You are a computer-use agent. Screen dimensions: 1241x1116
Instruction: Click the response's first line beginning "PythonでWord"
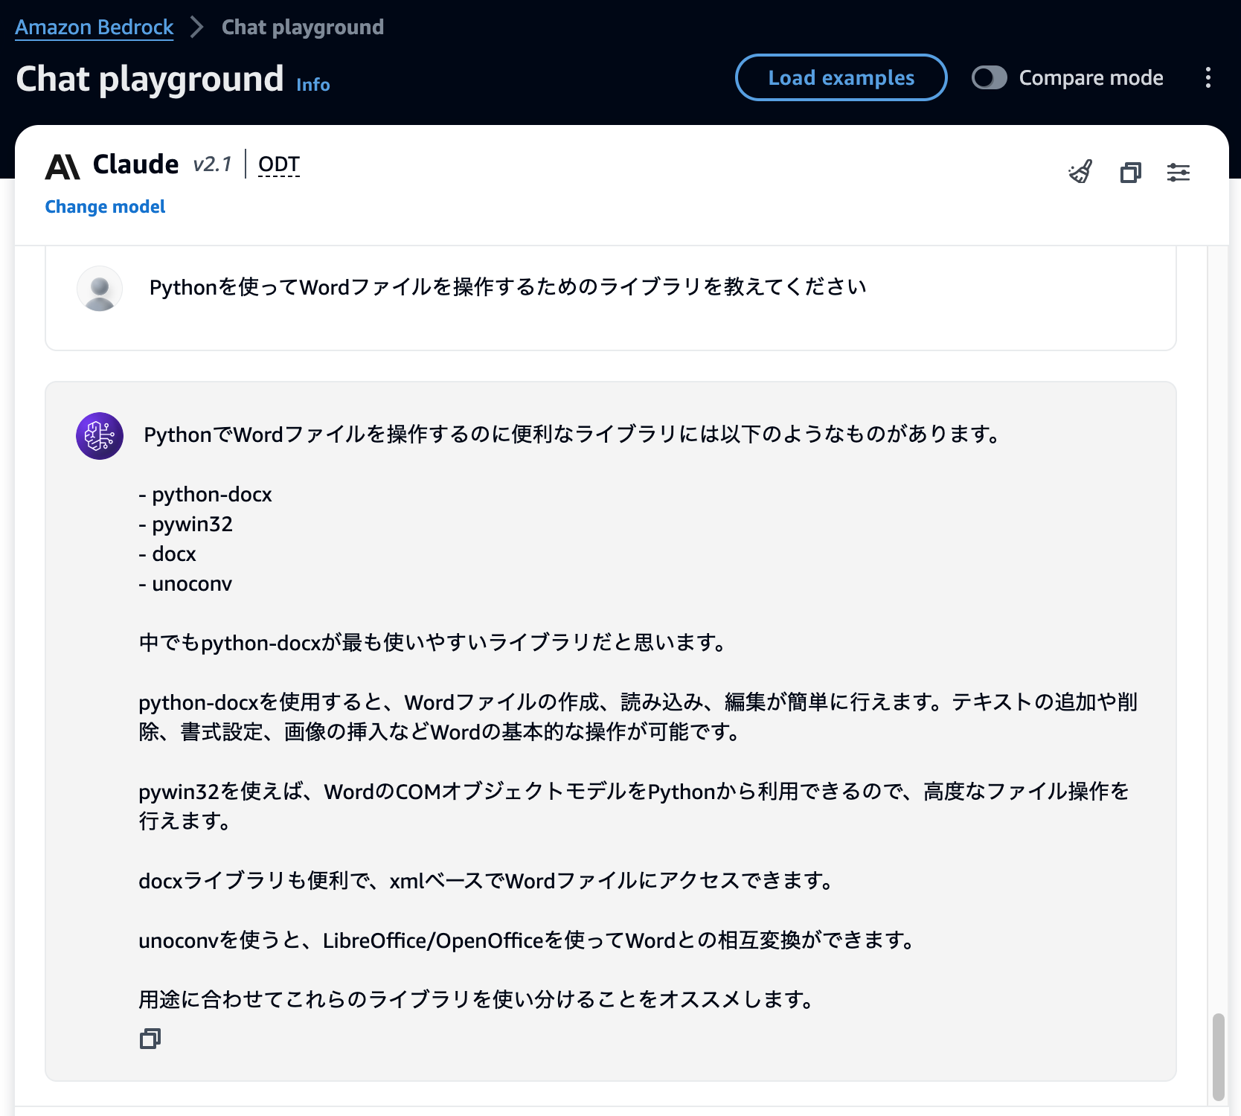tap(574, 434)
